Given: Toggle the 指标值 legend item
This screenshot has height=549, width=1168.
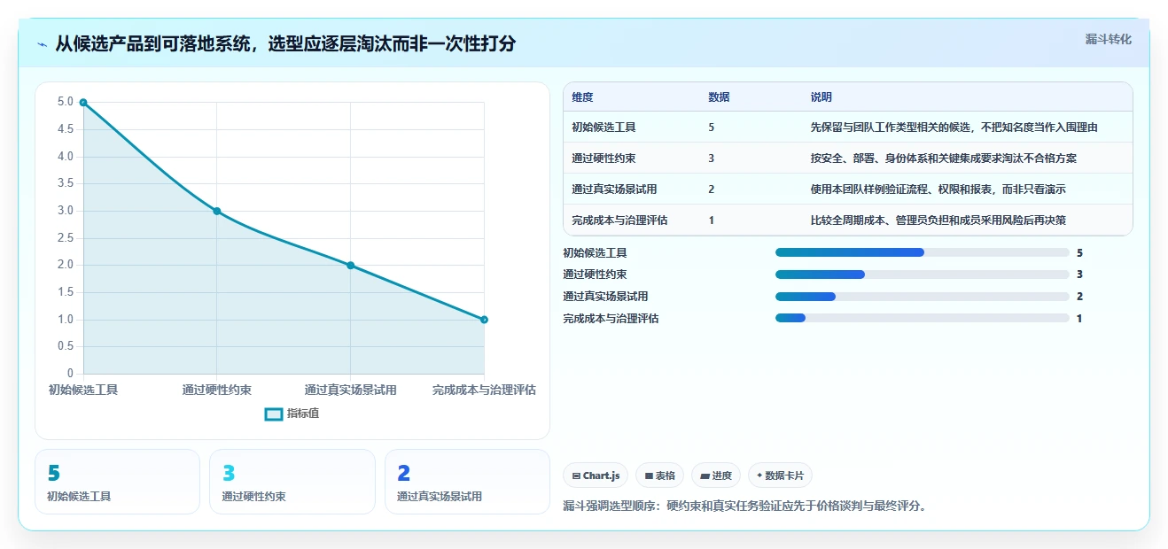Looking at the screenshot, I should (x=292, y=414).
